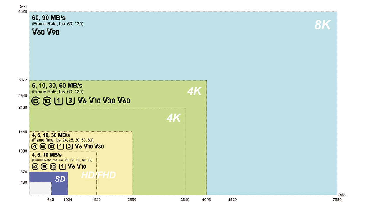
Task: Click the "60, 90 MB/s" heading
Action: [49, 18]
